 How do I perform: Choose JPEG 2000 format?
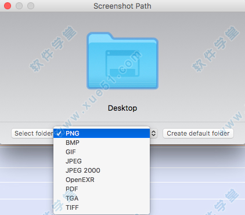[x=102, y=170]
